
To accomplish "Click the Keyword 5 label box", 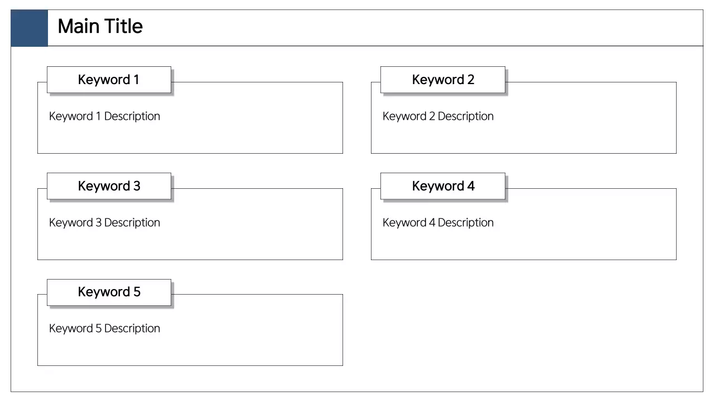I will (109, 292).
